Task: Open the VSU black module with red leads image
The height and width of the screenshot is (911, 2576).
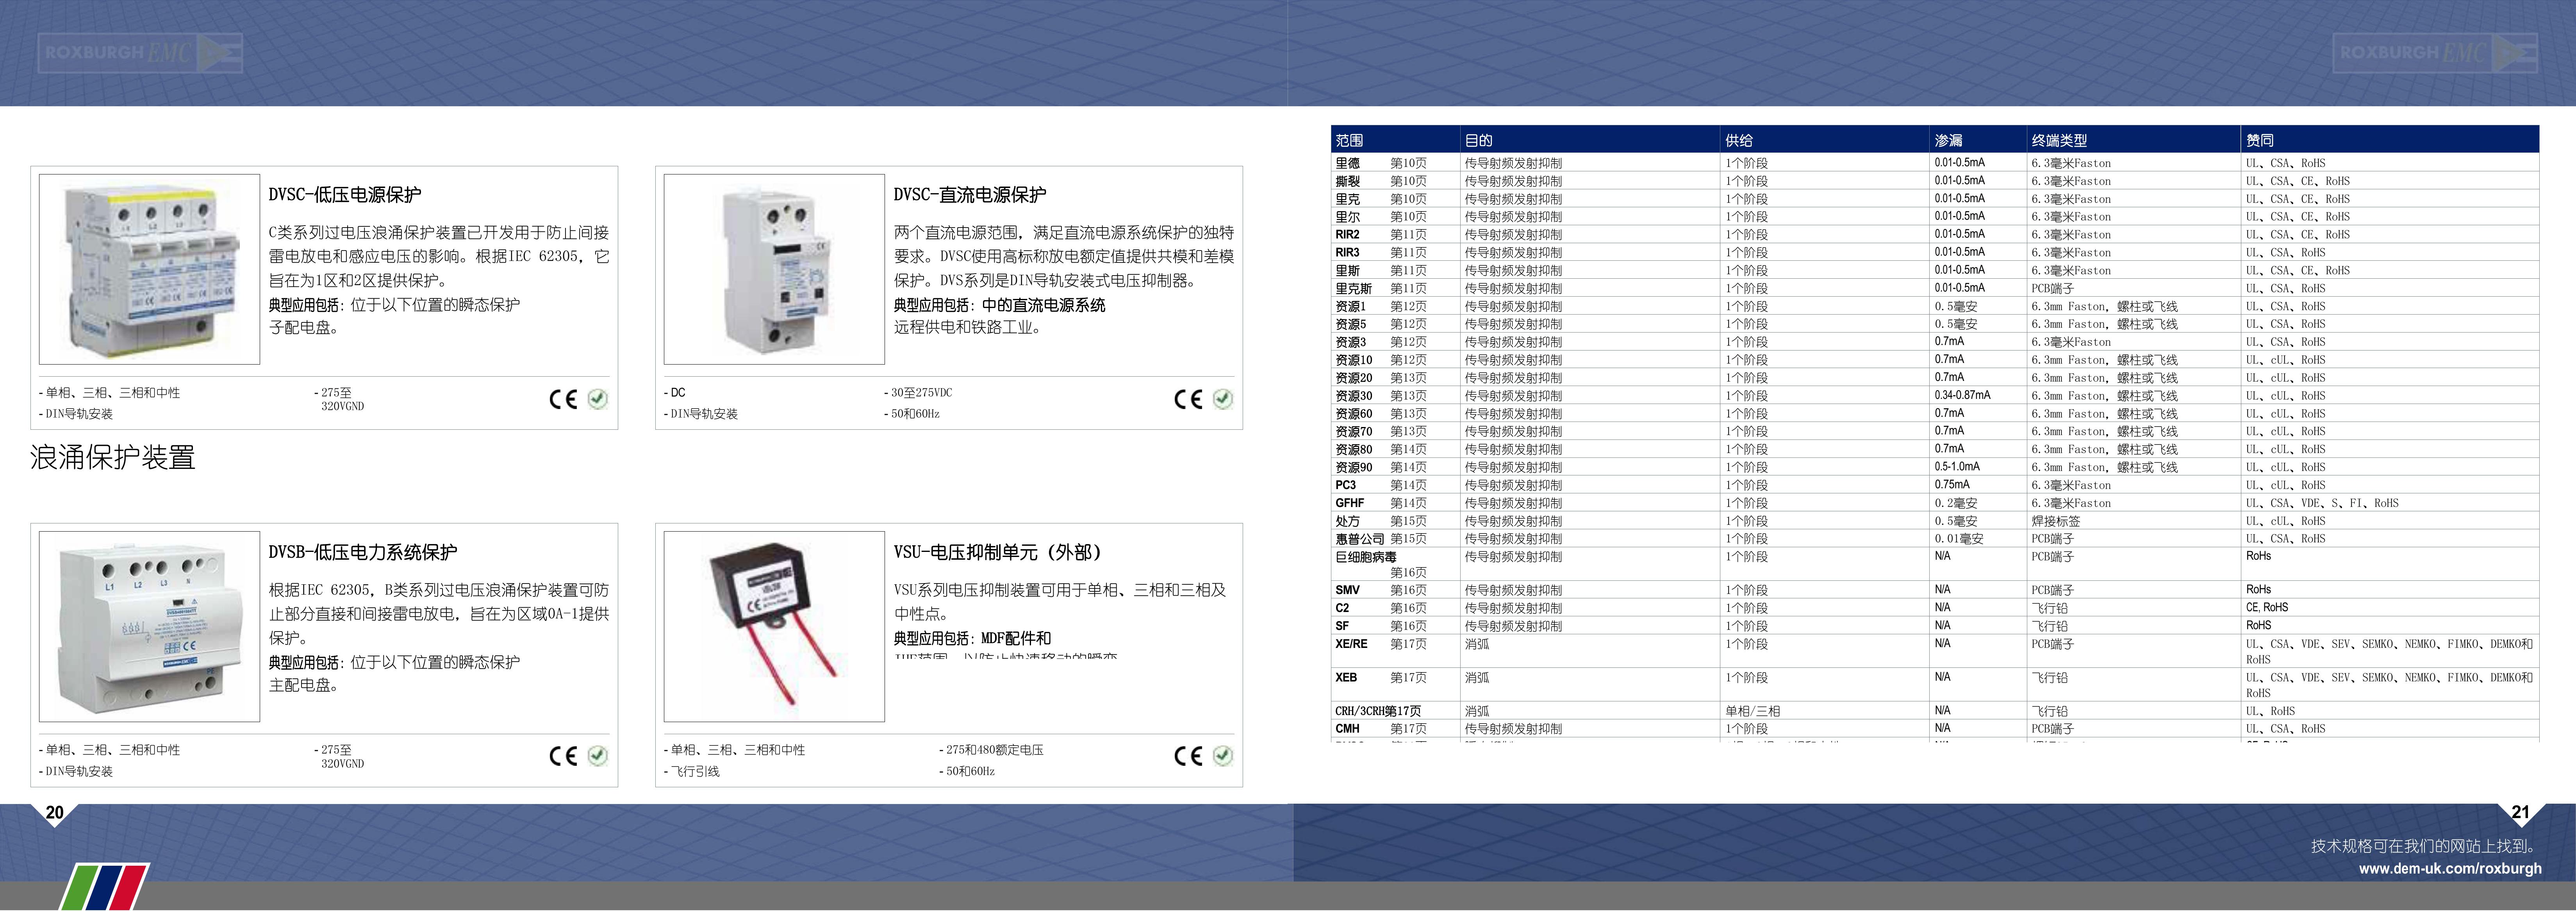Action: (774, 626)
